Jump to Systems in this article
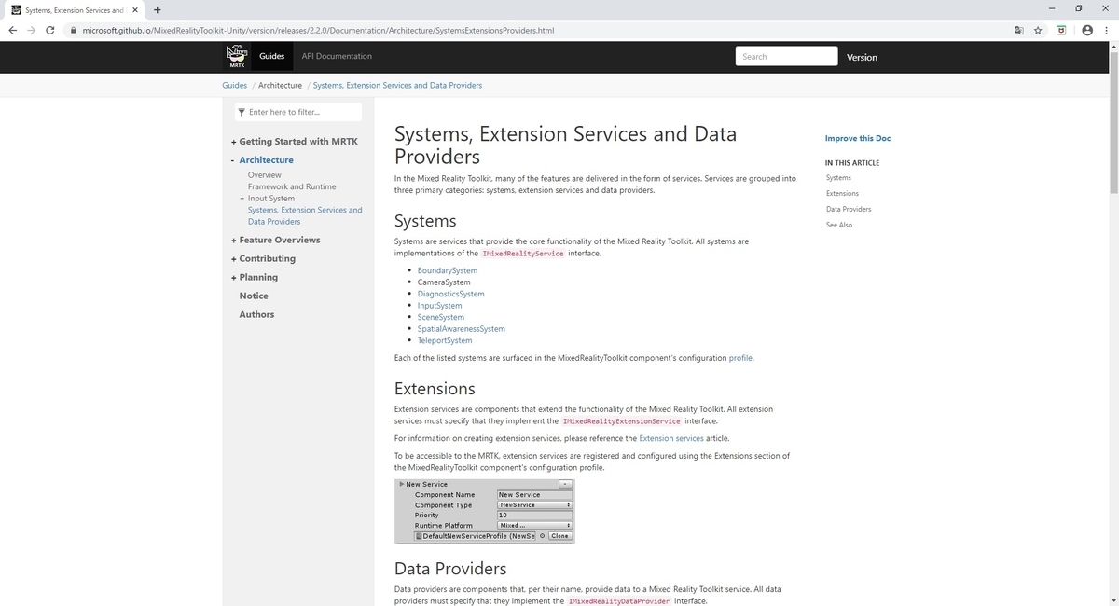 (x=838, y=177)
